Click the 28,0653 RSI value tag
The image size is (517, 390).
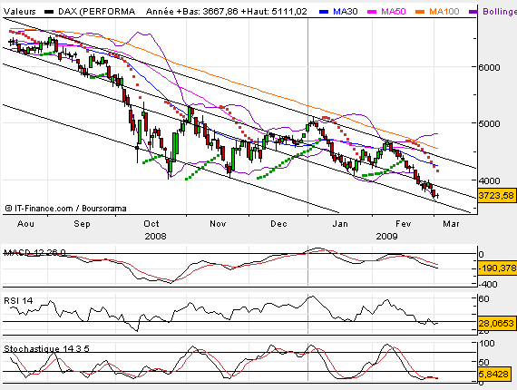(496, 323)
